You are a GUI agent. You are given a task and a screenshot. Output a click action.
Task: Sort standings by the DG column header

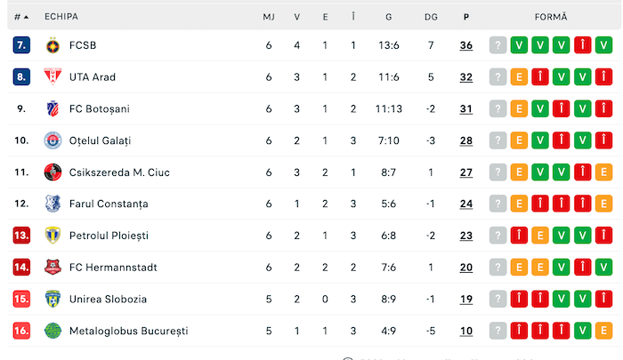(431, 17)
